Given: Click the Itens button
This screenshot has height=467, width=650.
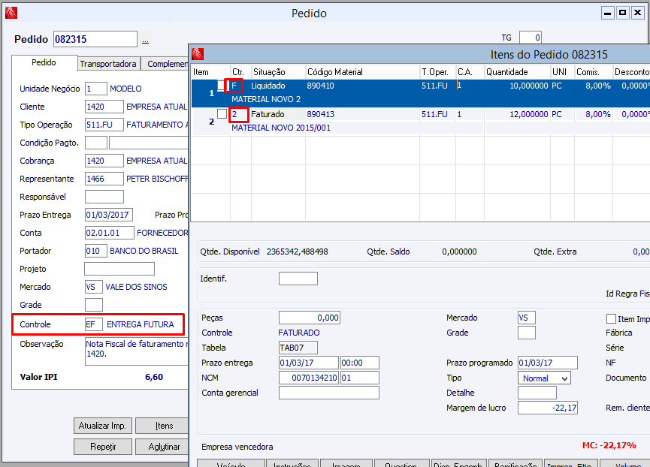Looking at the screenshot, I should [162, 426].
